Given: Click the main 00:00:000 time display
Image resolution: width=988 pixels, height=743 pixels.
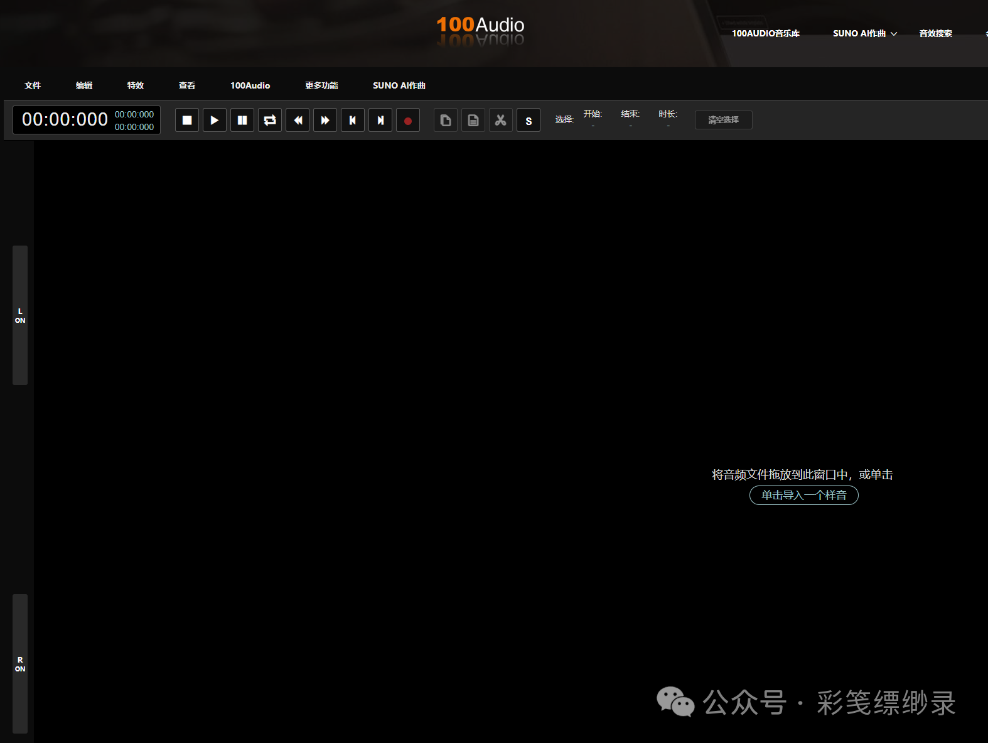Looking at the screenshot, I should click(65, 119).
